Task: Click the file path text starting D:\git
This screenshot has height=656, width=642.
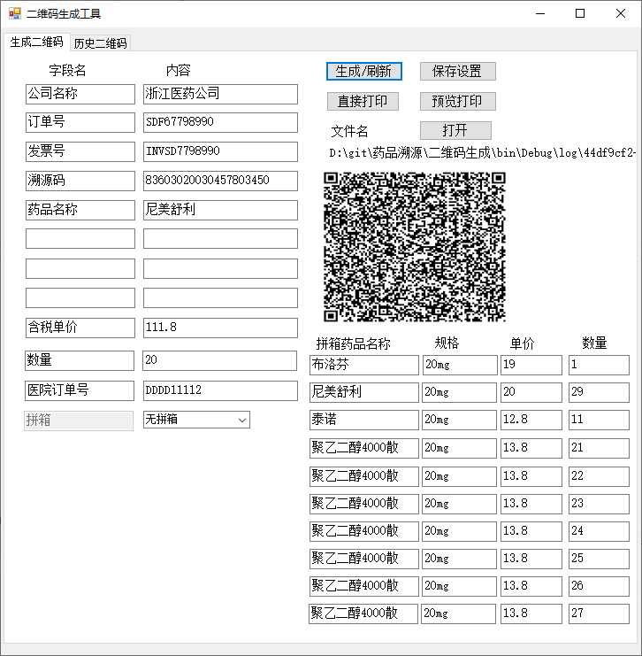Action: (483, 153)
